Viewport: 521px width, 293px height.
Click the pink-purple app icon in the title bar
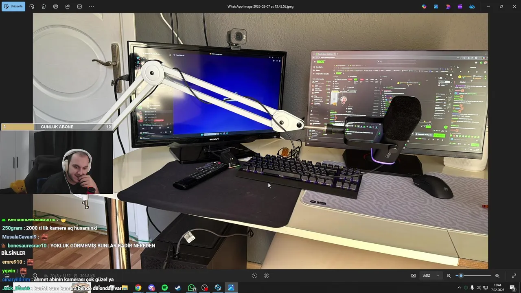448,7
